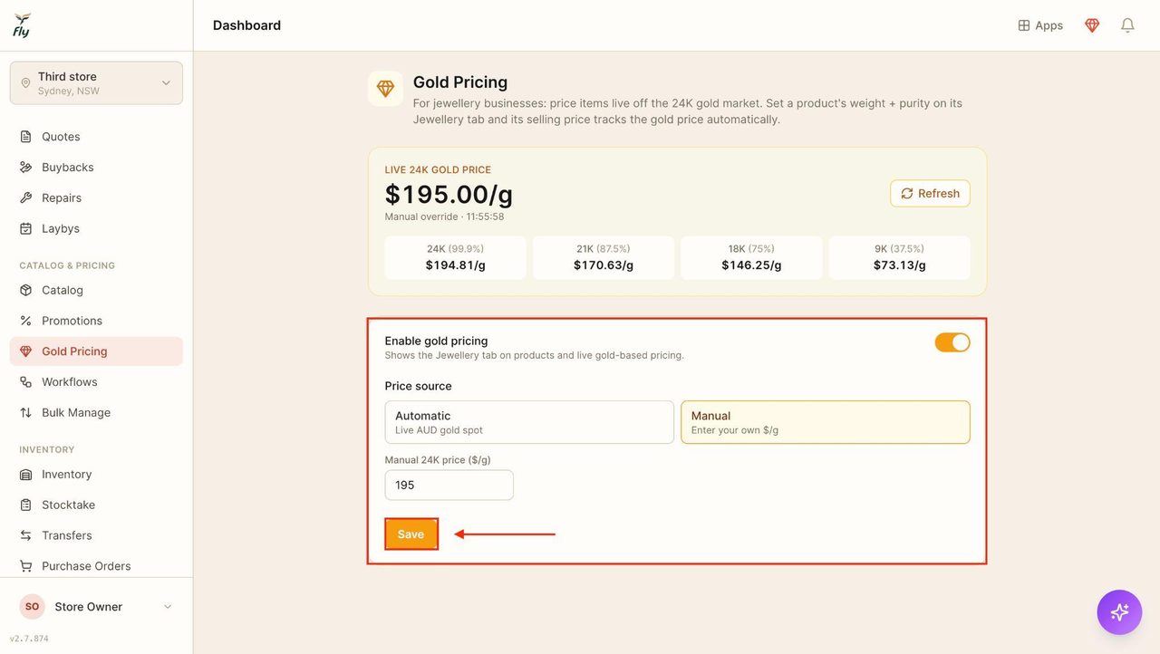
Task: Open the notifications bell icon
Action: [1127, 25]
